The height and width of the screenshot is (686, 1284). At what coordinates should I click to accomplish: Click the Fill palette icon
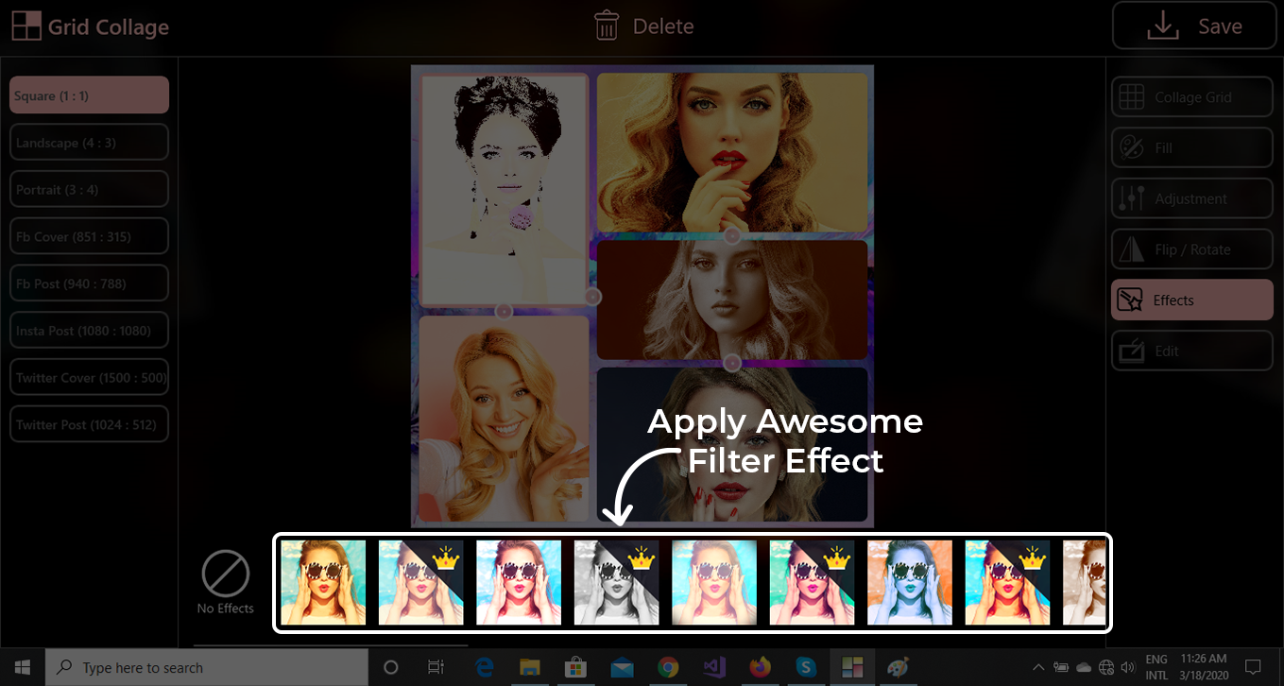tap(1131, 148)
